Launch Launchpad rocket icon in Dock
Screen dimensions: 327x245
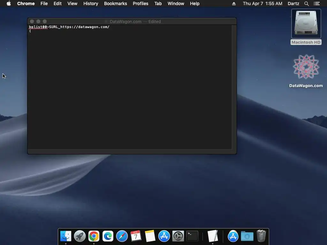coord(80,236)
